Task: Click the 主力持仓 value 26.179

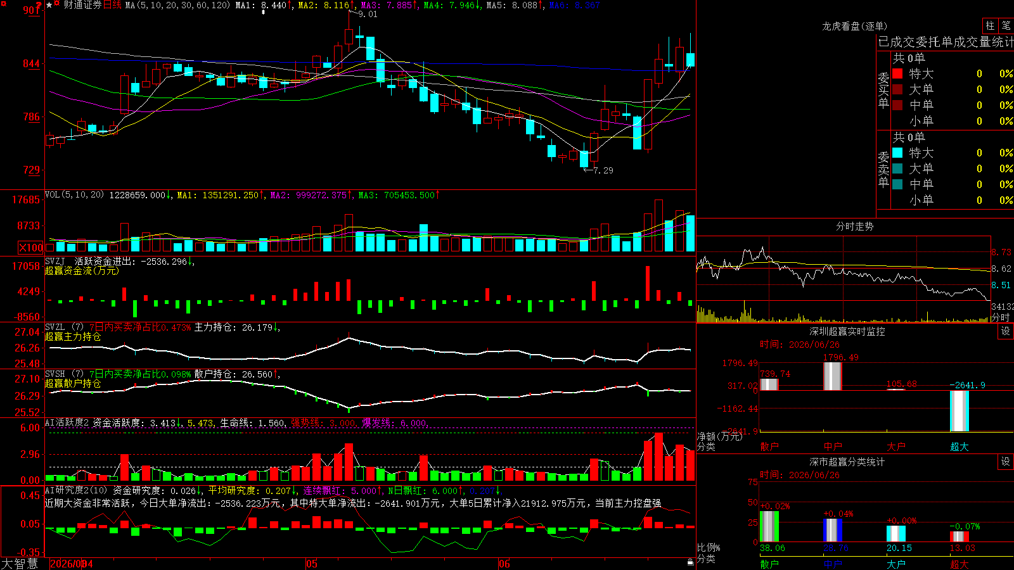Action: pyautogui.click(x=257, y=327)
